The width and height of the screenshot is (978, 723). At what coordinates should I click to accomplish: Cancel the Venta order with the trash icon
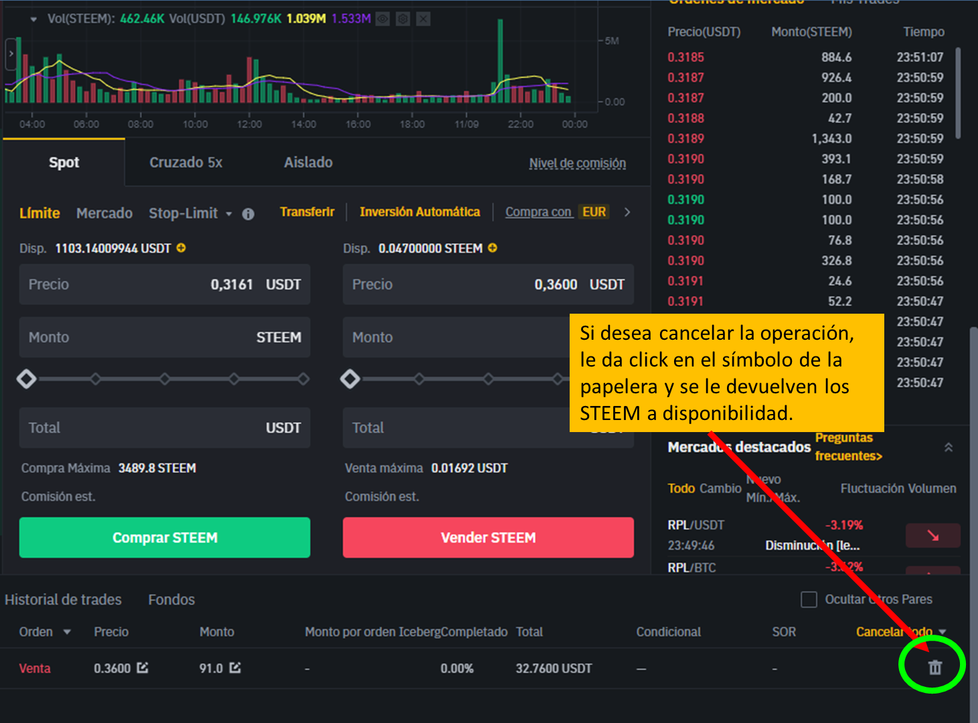pyautogui.click(x=935, y=667)
